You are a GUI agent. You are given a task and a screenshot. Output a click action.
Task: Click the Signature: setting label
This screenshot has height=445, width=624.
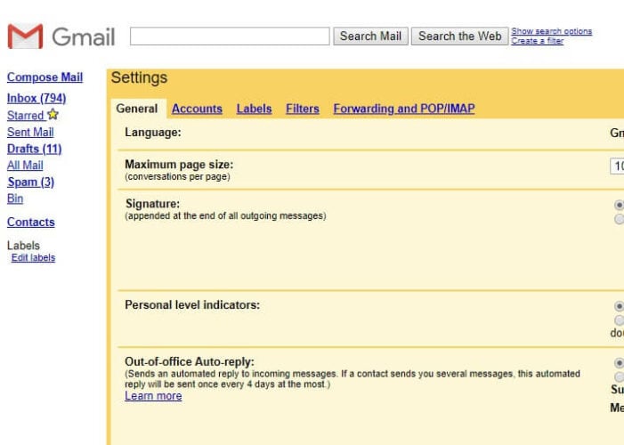tap(152, 204)
